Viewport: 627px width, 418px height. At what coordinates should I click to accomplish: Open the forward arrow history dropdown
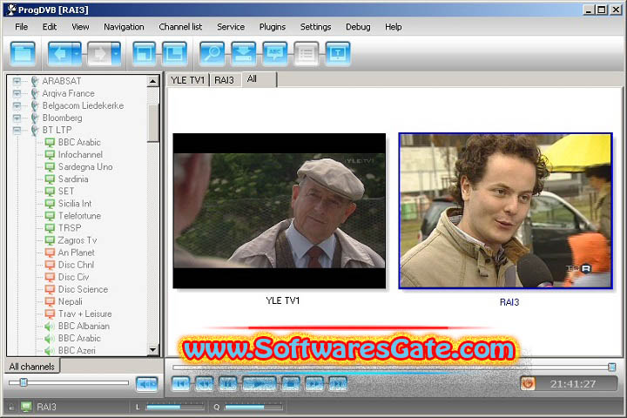click(117, 53)
